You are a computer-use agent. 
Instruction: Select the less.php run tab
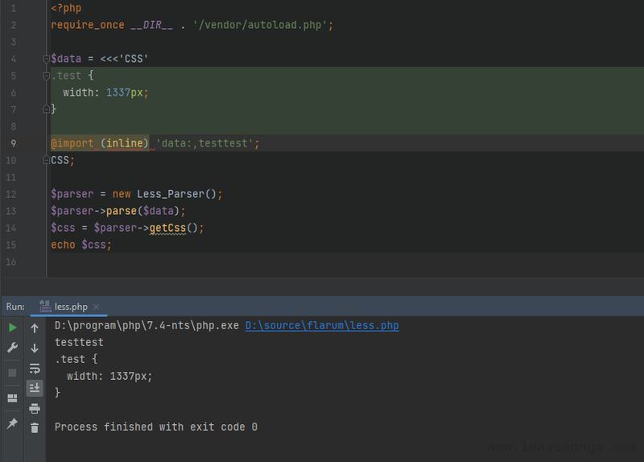coord(71,307)
